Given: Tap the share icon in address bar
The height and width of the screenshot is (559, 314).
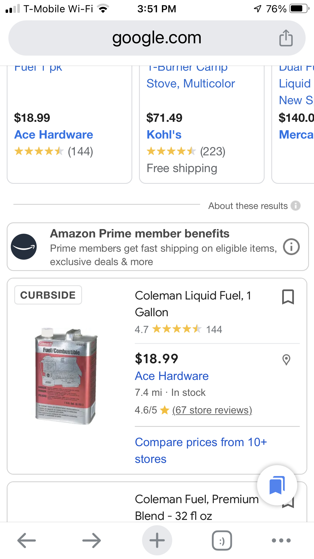Looking at the screenshot, I should [286, 38].
